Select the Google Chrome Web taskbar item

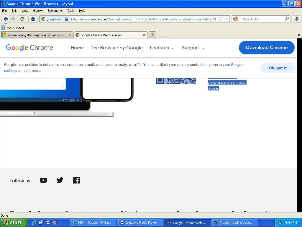click(x=188, y=223)
